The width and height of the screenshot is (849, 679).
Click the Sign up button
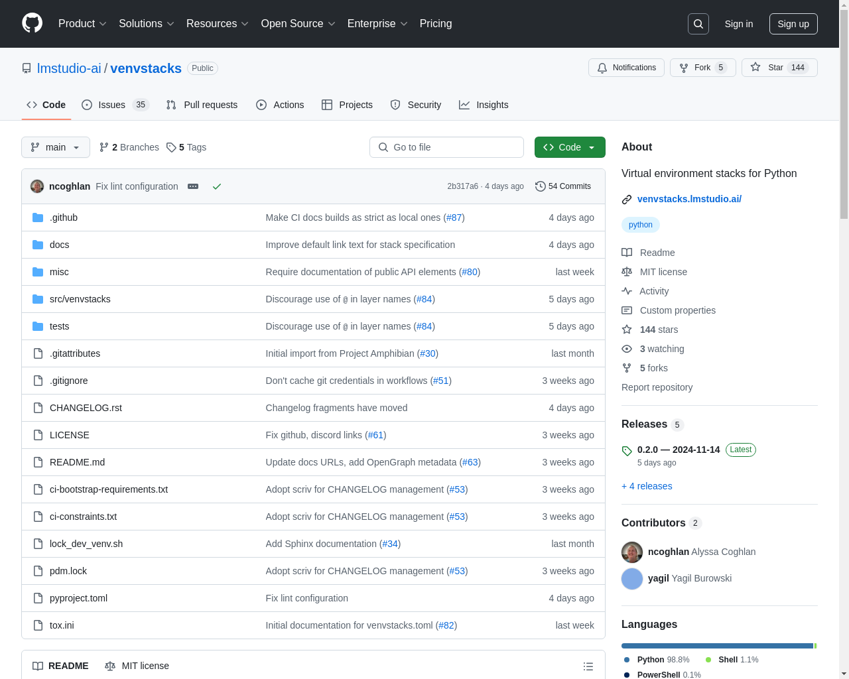tap(793, 24)
